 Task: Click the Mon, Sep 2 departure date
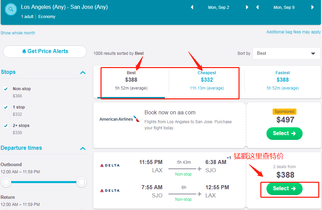coord(218,7)
